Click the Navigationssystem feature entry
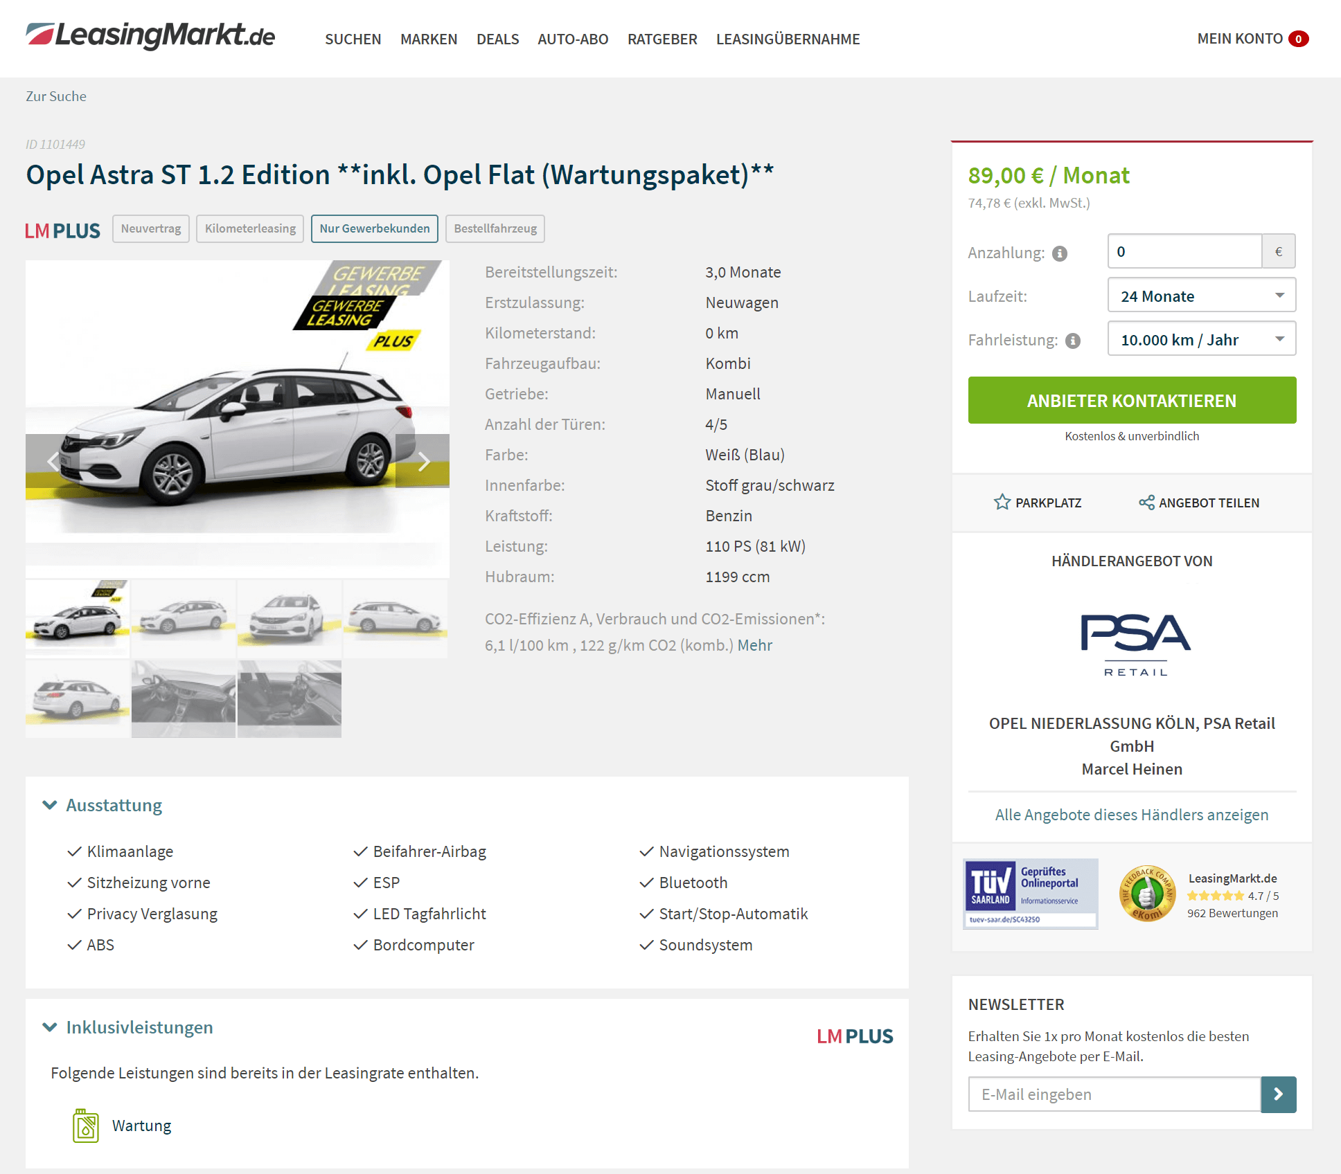The width and height of the screenshot is (1341, 1174). (714, 851)
